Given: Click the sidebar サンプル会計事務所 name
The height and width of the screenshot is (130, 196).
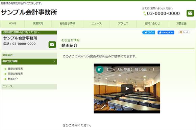Looking at the screenshot, I should pos(20,38).
